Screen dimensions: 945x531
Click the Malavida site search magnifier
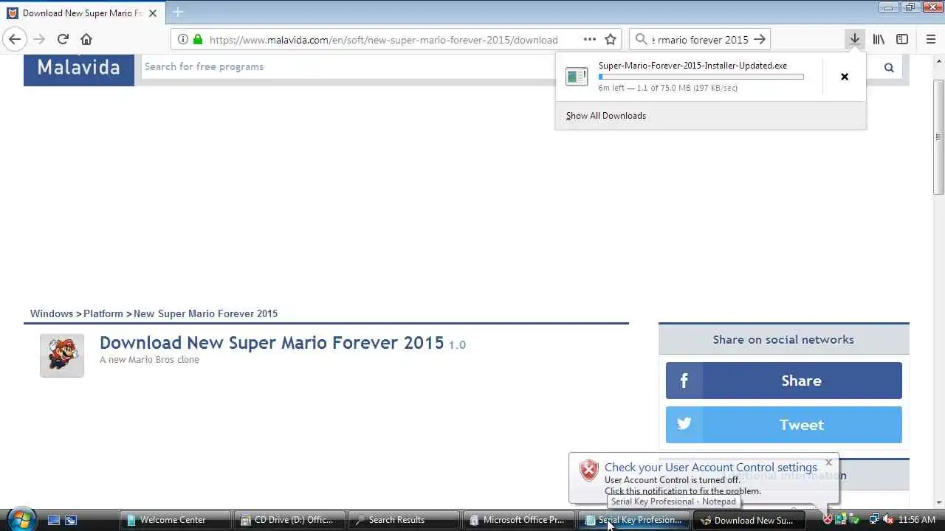click(889, 68)
